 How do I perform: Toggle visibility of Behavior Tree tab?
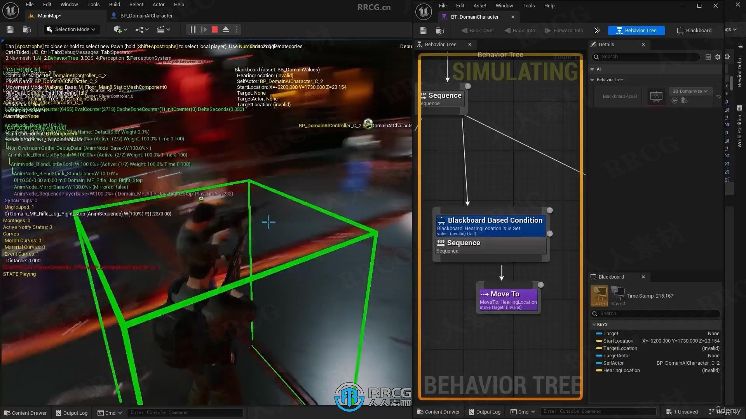click(469, 44)
